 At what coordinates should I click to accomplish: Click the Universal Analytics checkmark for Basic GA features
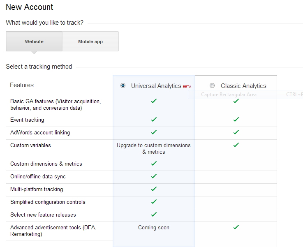[x=154, y=101]
